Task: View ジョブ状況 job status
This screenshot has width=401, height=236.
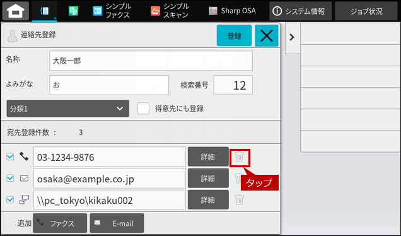Action: (366, 11)
